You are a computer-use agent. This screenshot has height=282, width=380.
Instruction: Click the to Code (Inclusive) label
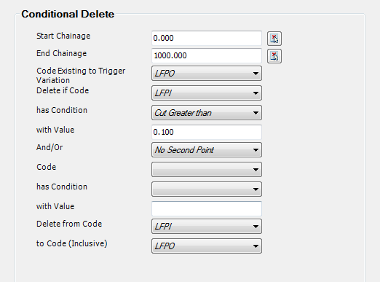[x=72, y=243]
